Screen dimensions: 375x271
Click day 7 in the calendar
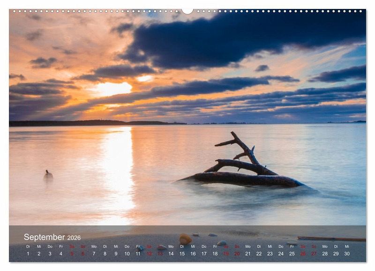pyautogui.click(x=94, y=254)
